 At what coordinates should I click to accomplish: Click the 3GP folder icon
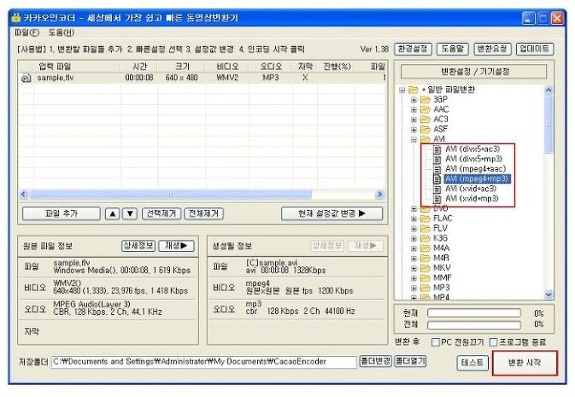point(425,100)
